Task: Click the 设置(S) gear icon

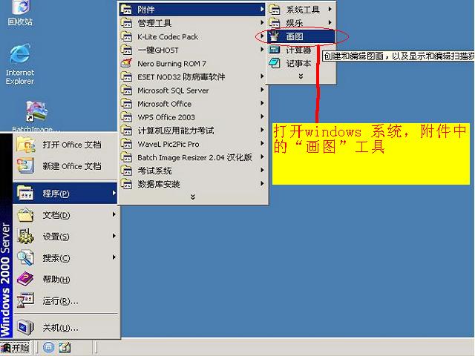Action: [x=25, y=236]
